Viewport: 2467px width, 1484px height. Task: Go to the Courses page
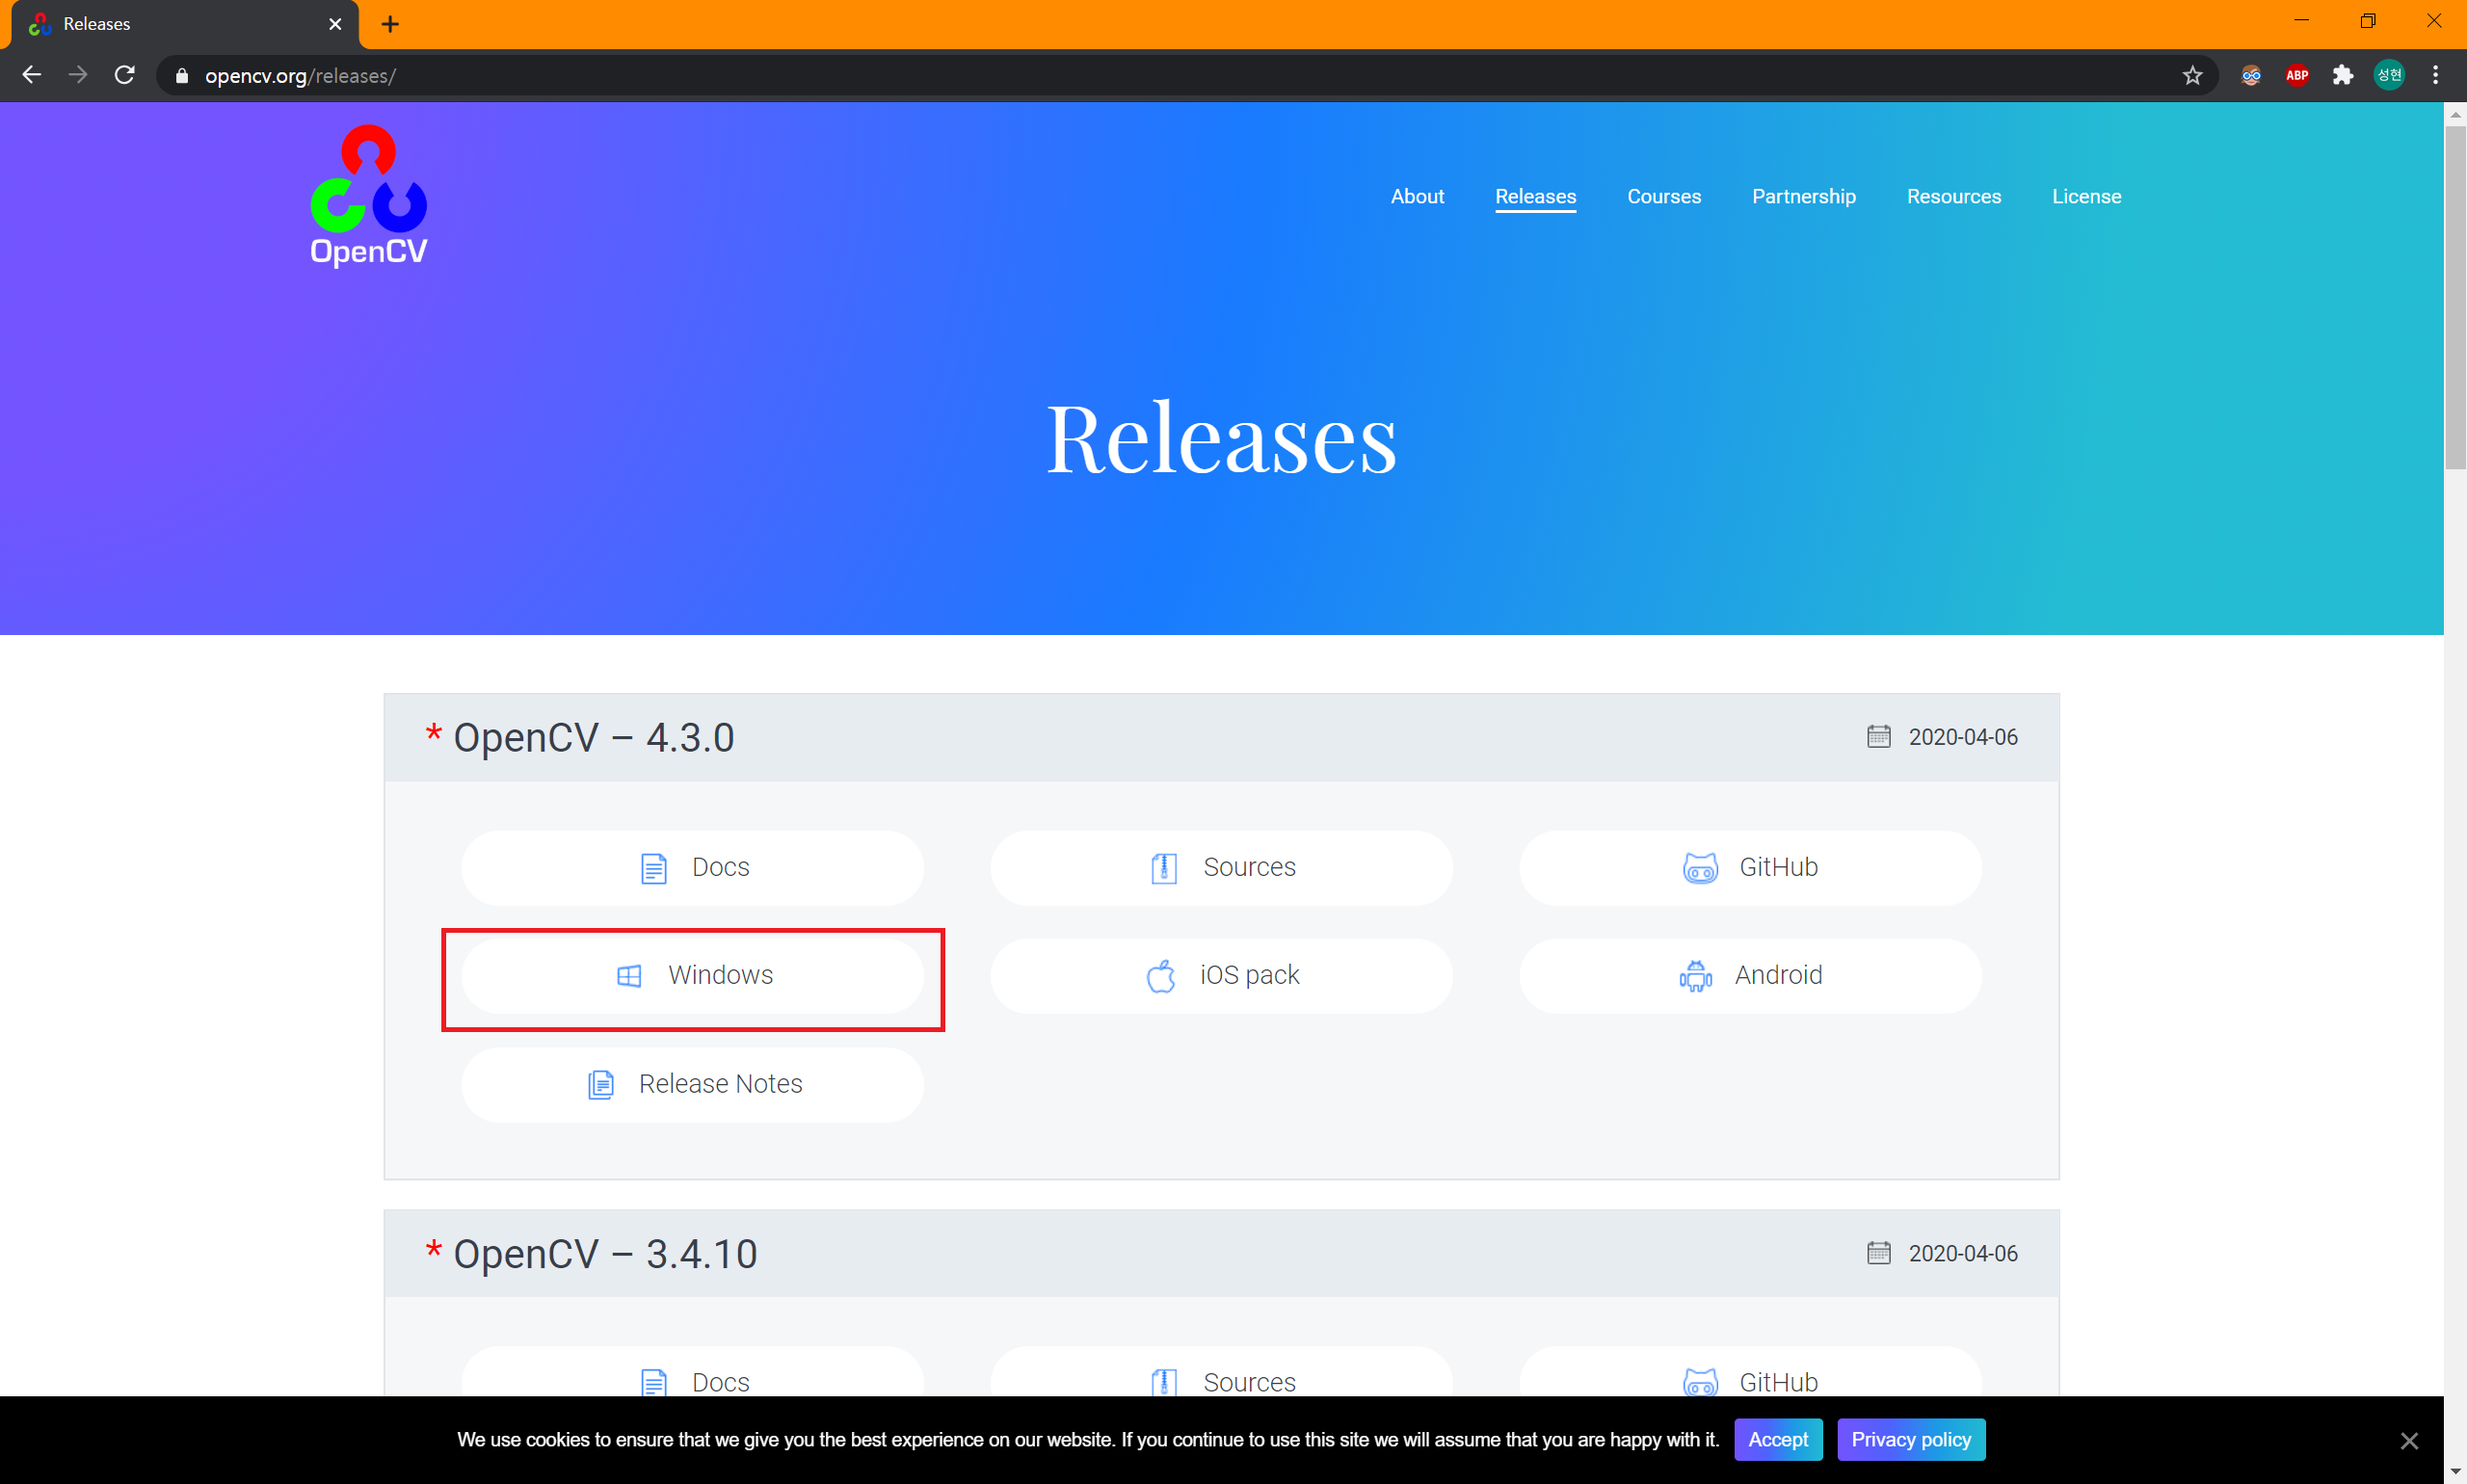1663,196
